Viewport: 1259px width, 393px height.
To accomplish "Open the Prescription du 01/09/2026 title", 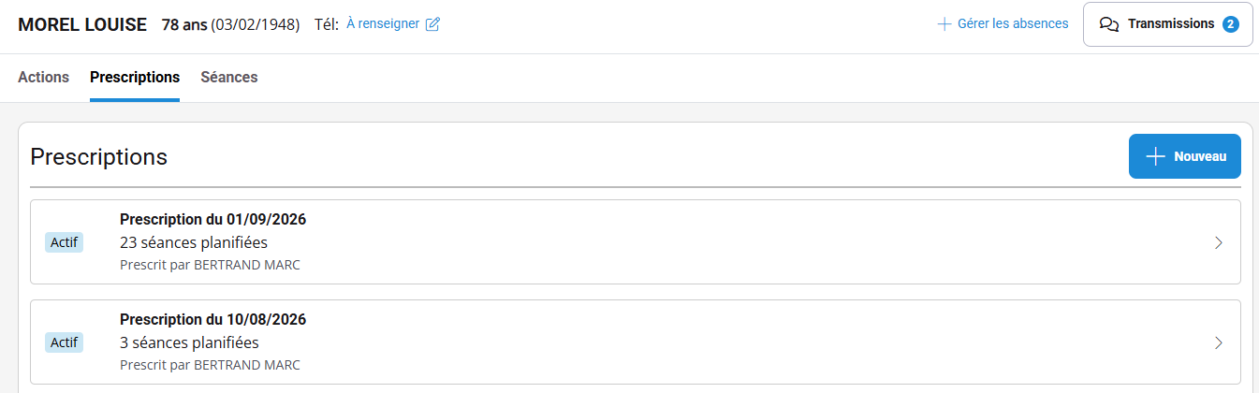I will (213, 220).
